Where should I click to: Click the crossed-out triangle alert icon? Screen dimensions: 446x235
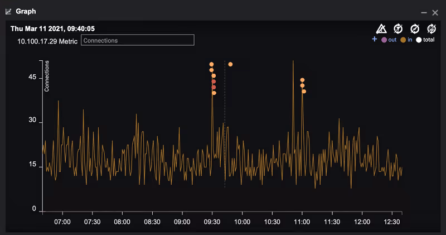click(381, 29)
